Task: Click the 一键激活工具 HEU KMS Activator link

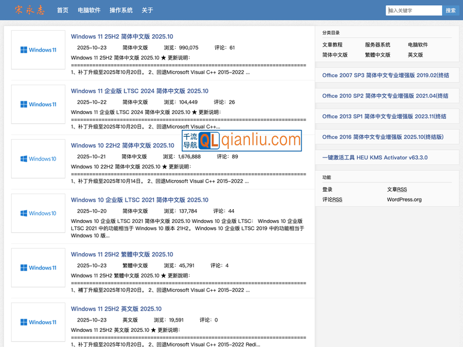Action: pyautogui.click(x=374, y=158)
